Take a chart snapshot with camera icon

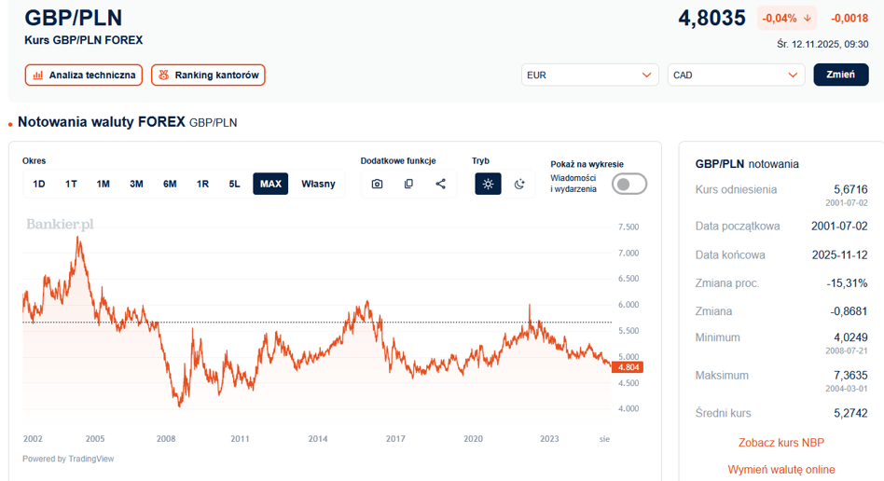point(377,184)
